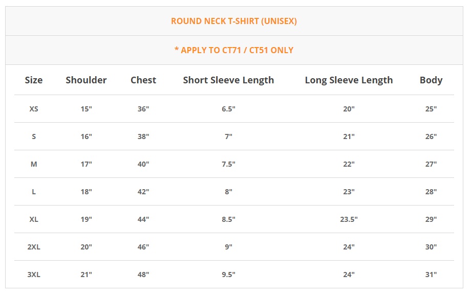Select the 2XL size row label
Screen dimensions: 471x296
point(34,247)
